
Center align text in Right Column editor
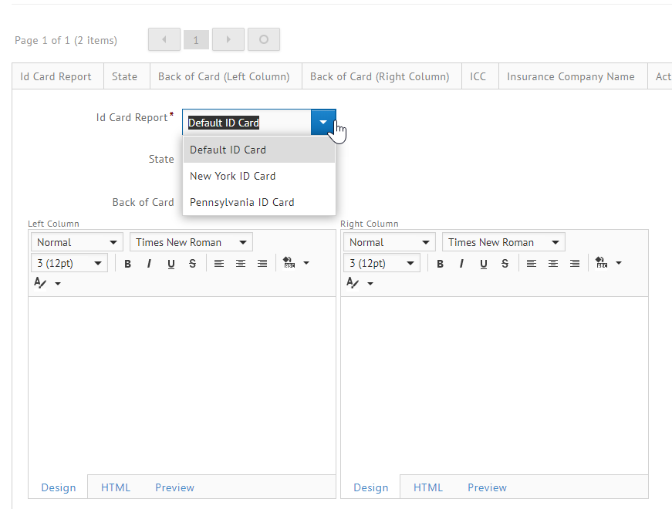pos(553,264)
